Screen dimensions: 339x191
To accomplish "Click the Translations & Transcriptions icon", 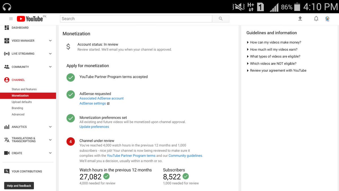I will (7, 140).
